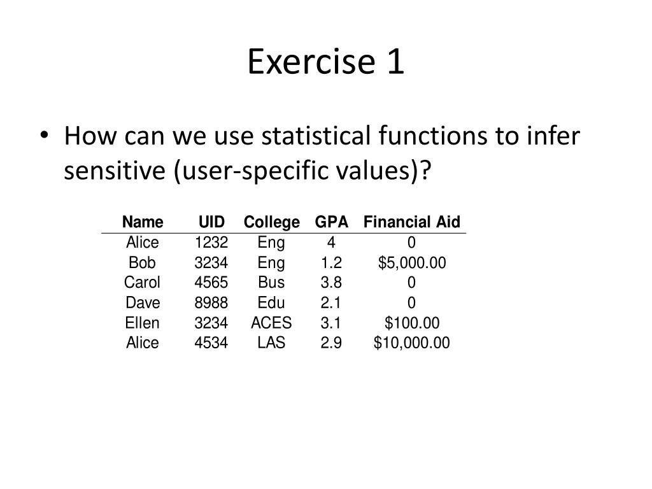
Task: Click the Exercise 1 slide title
Action: click(325, 62)
